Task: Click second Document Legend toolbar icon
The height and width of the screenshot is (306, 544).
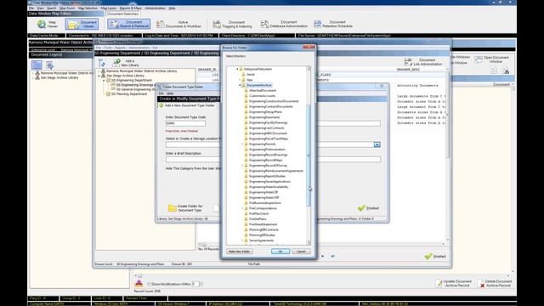Action: click(x=49, y=65)
